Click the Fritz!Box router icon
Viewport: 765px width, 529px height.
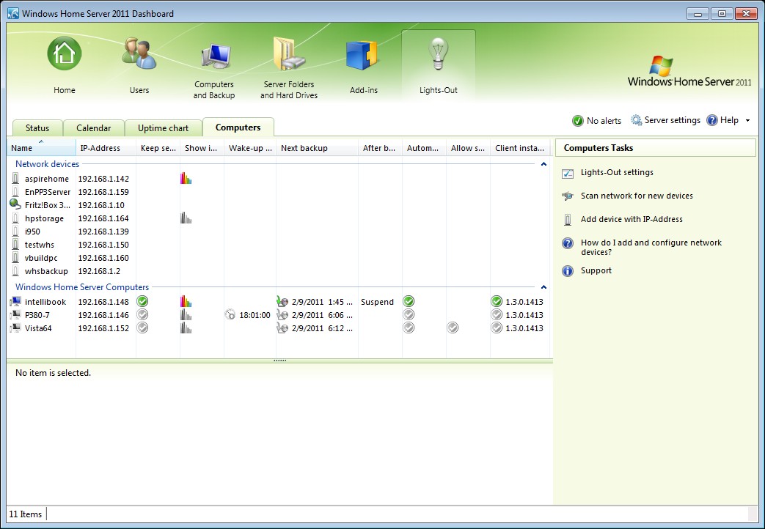point(15,204)
